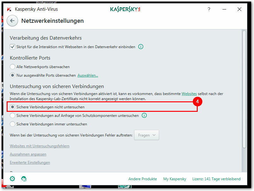Click 'Kontrollierte Ports' section heading
This screenshot has height=191, width=254.
[30, 58]
